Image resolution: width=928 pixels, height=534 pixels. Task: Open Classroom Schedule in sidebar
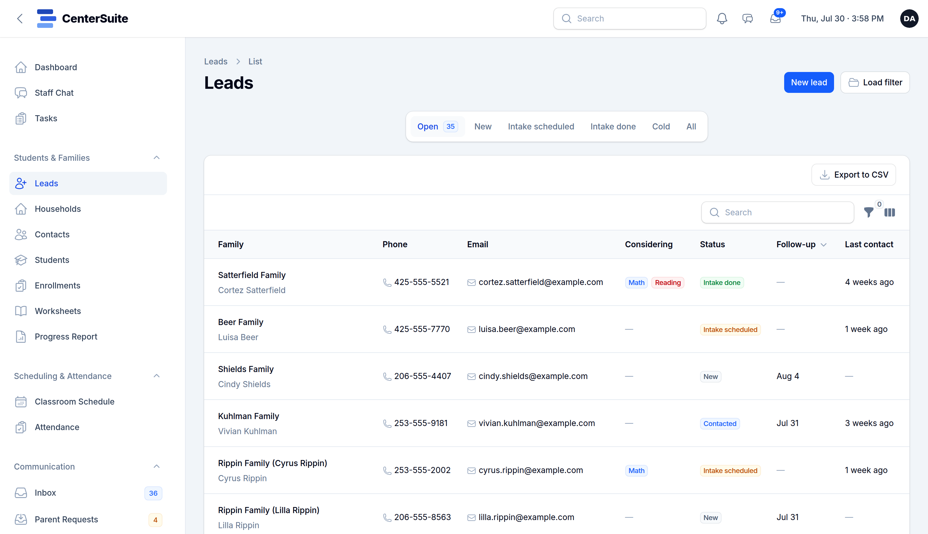click(x=88, y=402)
